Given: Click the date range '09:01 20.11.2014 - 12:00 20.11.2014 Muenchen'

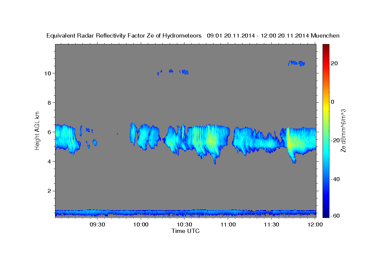Looking at the screenshot, I should 273,36.
